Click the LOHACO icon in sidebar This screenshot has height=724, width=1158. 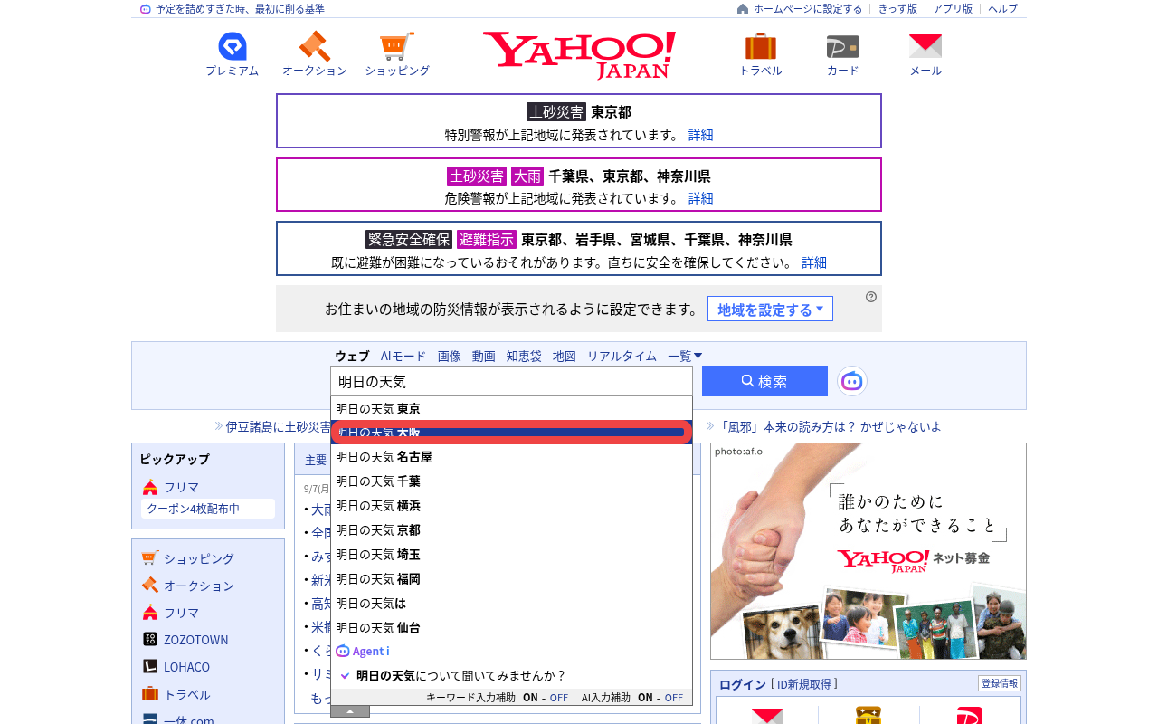(150, 666)
